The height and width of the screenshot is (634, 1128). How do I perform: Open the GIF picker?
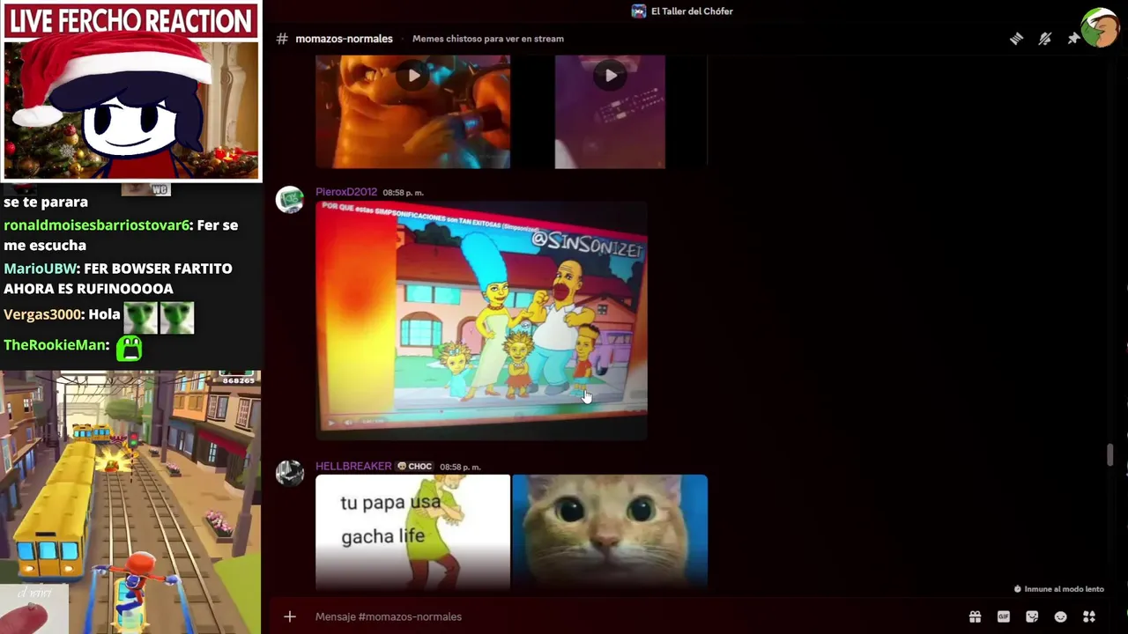coord(1003,616)
